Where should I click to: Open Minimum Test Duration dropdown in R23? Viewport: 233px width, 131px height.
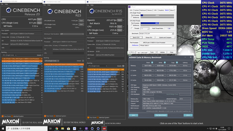point(72,34)
